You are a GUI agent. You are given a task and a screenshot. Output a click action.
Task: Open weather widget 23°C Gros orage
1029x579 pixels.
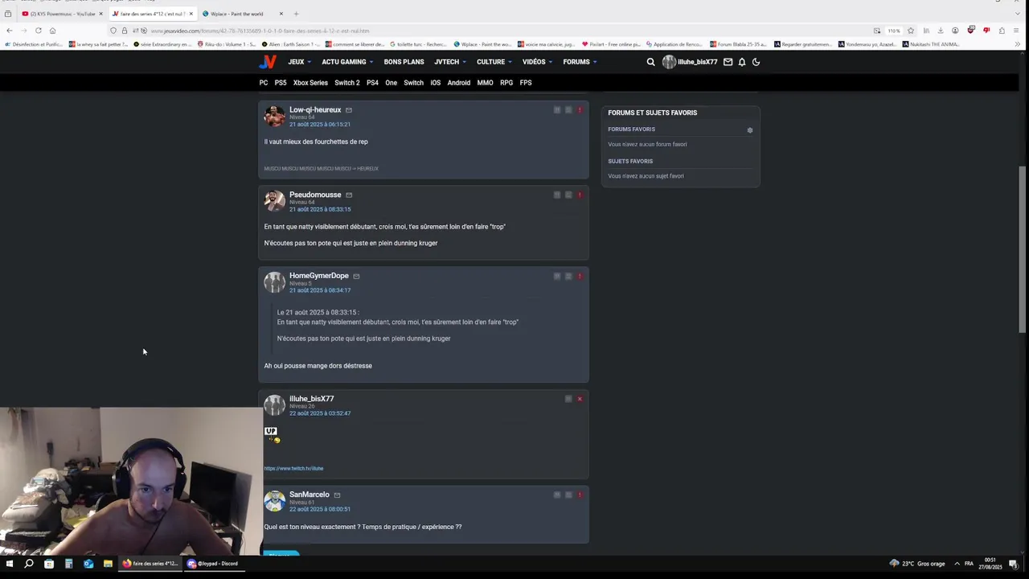tap(916, 564)
